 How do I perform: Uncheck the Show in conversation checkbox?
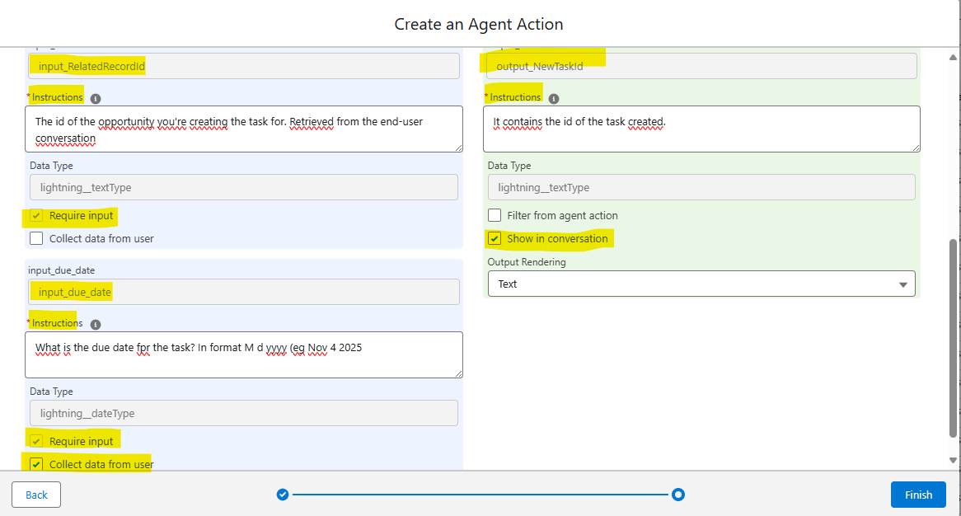click(495, 239)
